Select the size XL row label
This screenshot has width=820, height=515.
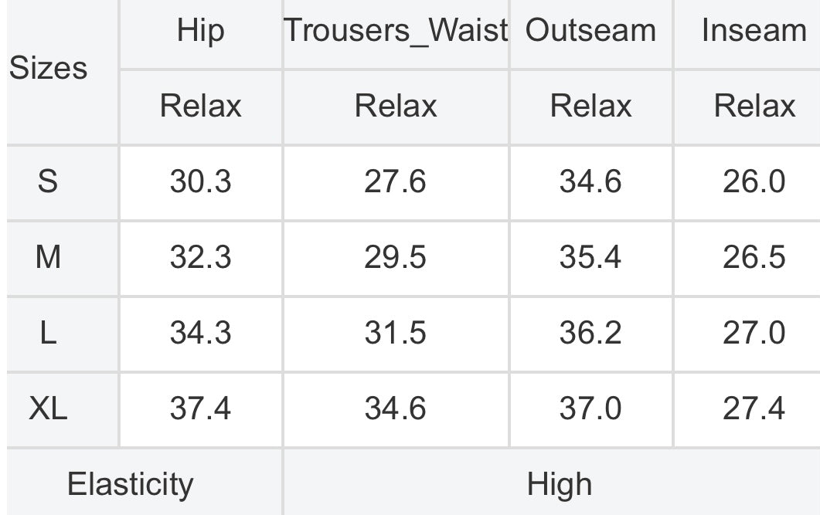48,409
